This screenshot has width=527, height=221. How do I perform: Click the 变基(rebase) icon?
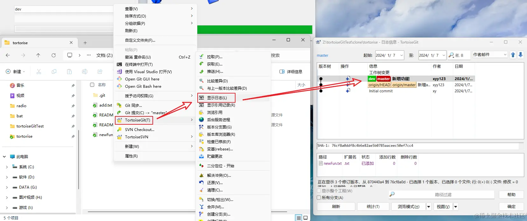point(201,149)
